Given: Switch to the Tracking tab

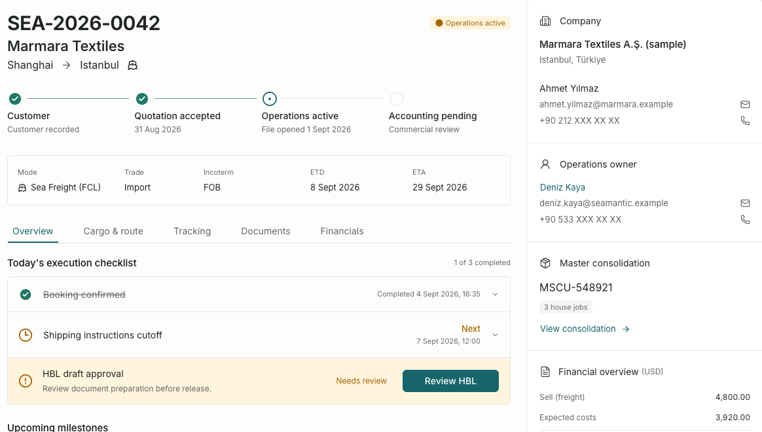Looking at the screenshot, I should pyautogui.click(x=192, y=231).
